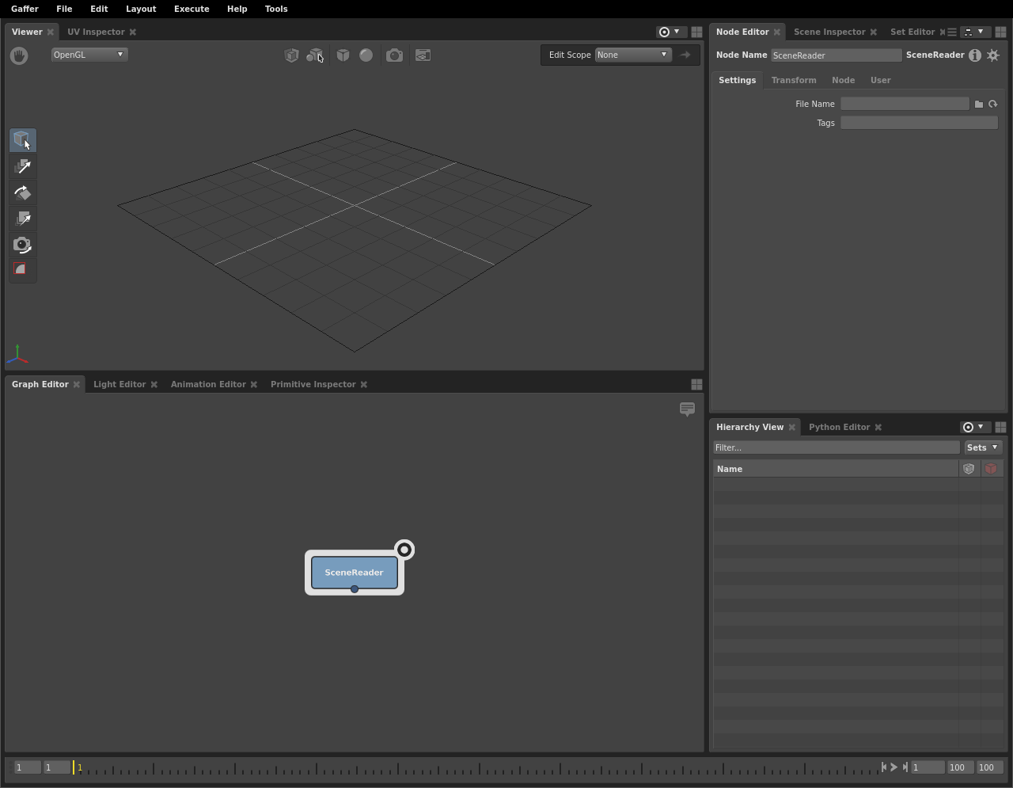1013x788 pixels.
Task: Click the folder icon beside File Name
Action: (x=979, y=104)
